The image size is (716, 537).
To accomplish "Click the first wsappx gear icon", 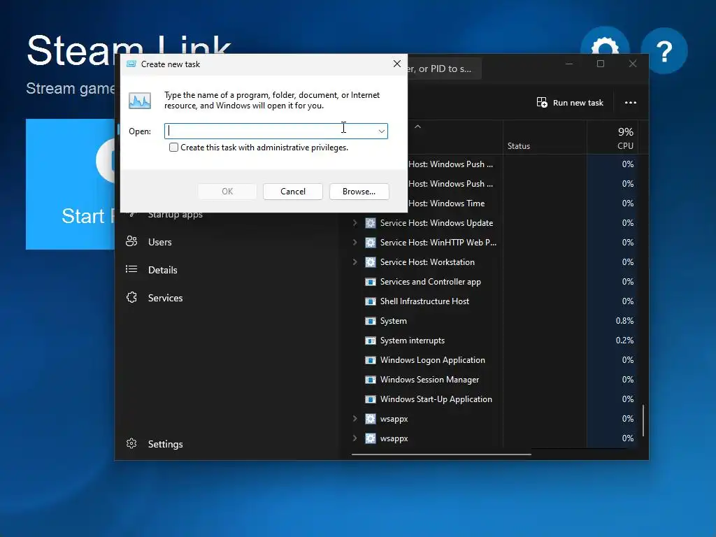I will point(371,419).
